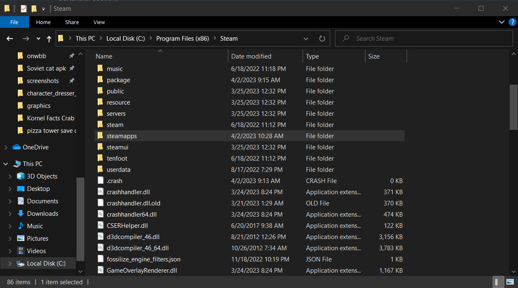This screenshot has width=518, height=288.
Task: Open the recent locations dropdown arrow
Action: coord(38,39)
